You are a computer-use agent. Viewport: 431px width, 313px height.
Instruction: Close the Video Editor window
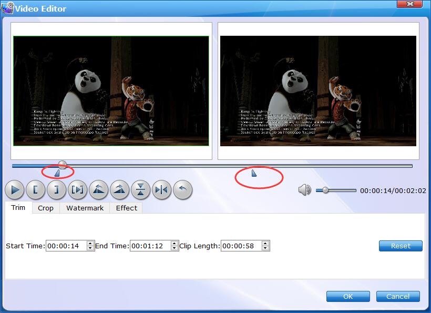[x=409, y=4]
